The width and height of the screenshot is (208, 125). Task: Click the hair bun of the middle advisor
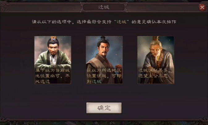103,38
